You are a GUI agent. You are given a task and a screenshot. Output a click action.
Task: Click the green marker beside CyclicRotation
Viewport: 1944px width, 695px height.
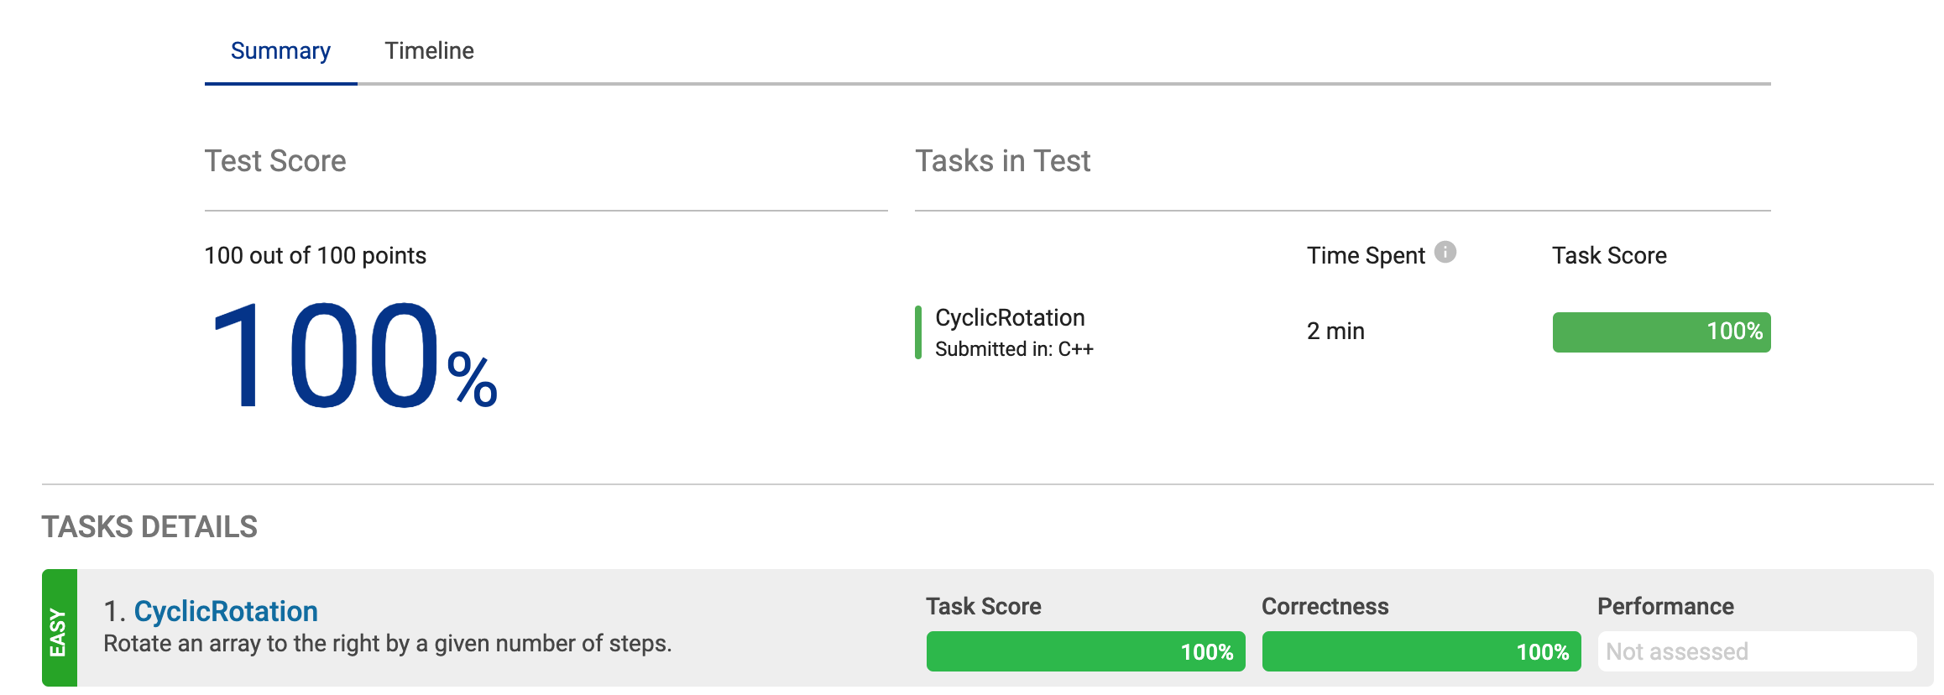click(918, 332)
